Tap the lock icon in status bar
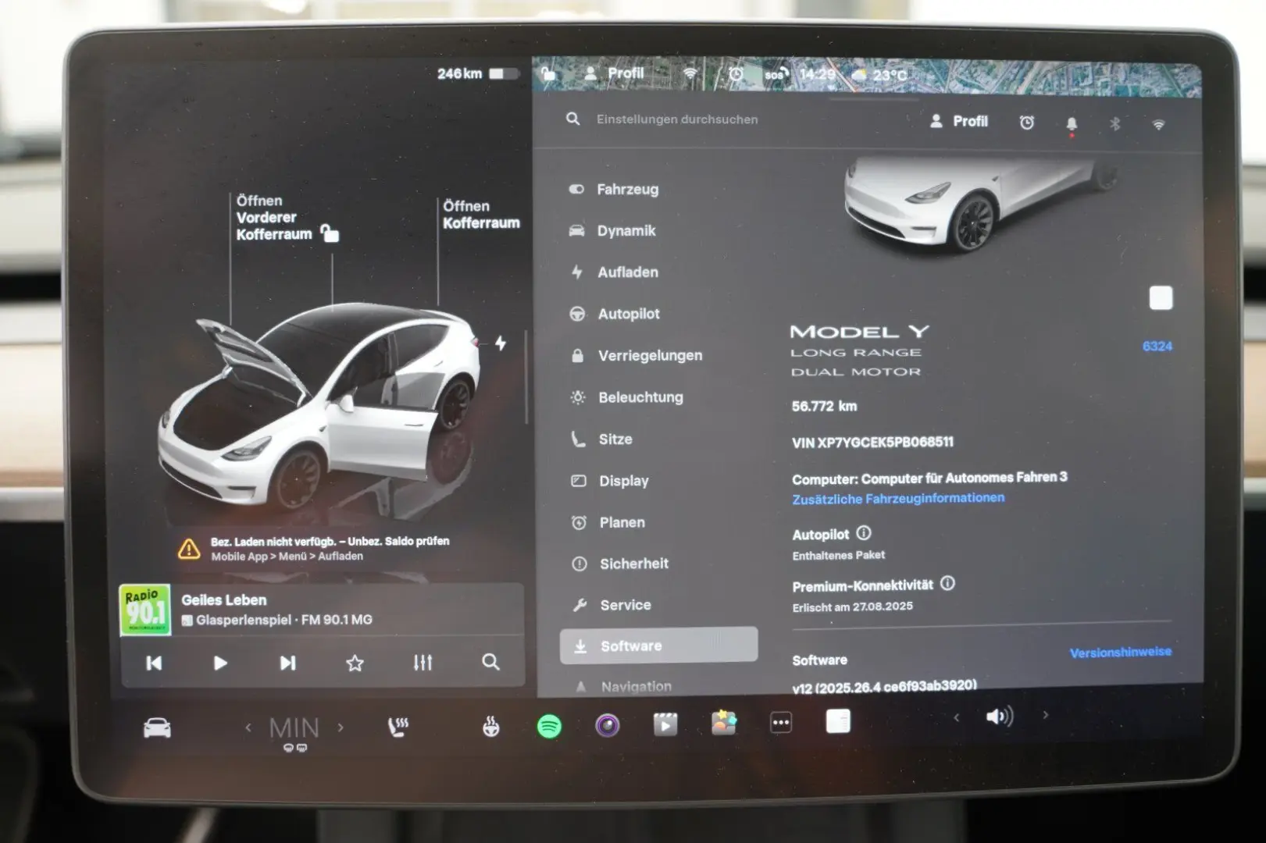The height and width of the screenshot is (843, 1266). pyautogui.click(x=549, y=74)
